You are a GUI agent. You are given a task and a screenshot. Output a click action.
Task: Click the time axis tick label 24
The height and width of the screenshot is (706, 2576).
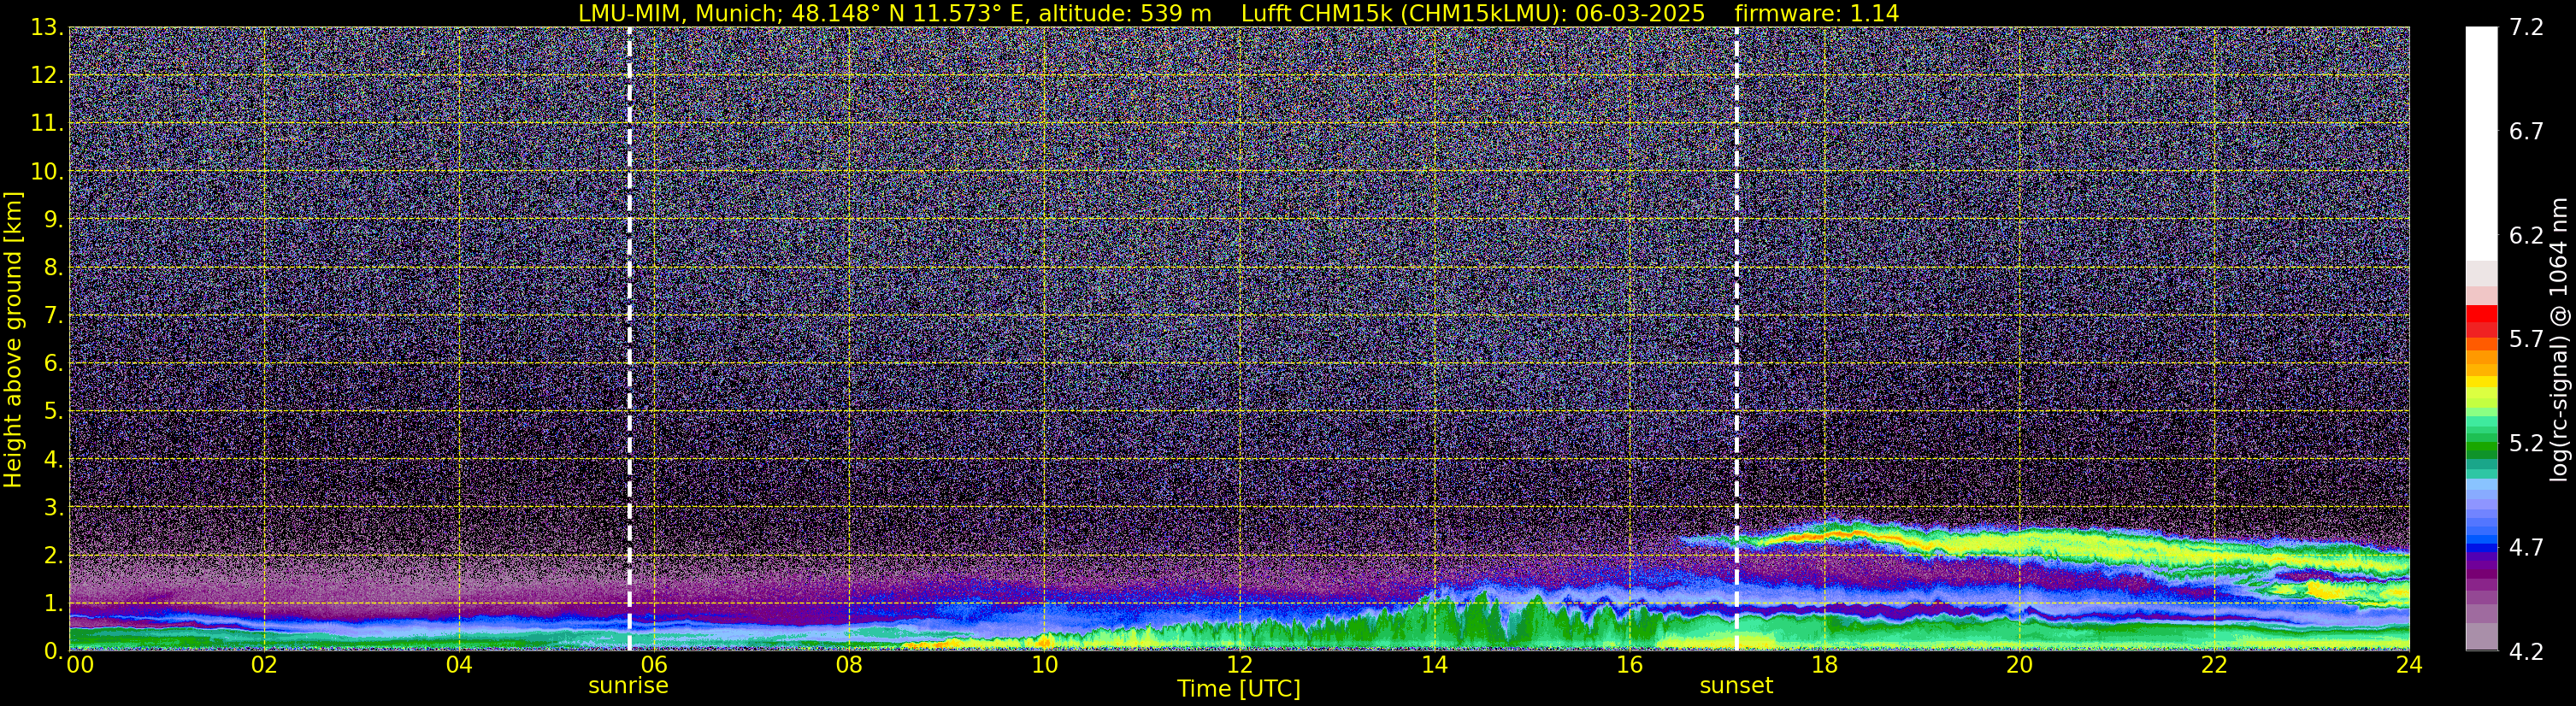(x=2409, y=666)
